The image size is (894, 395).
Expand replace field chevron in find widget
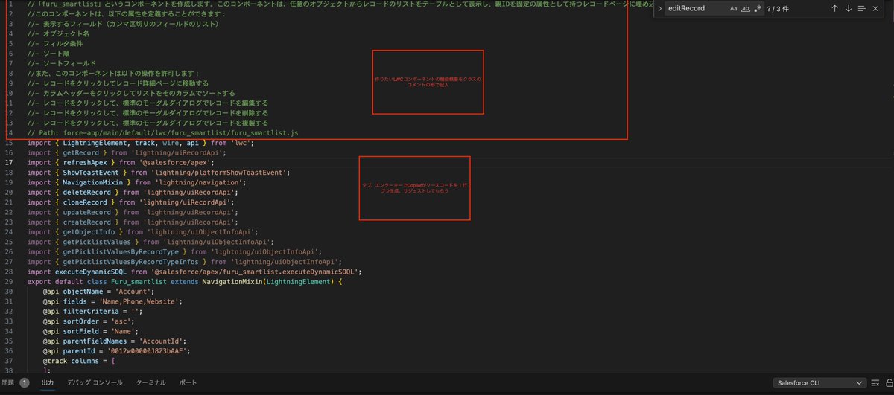[x=659, y=9]
